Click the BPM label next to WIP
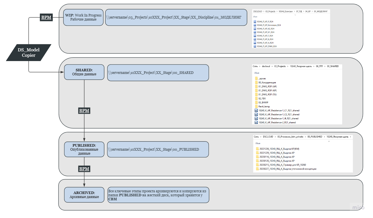The width and height of the screenshot is (373, 218). pyautogui.click(x=46, y=17)
